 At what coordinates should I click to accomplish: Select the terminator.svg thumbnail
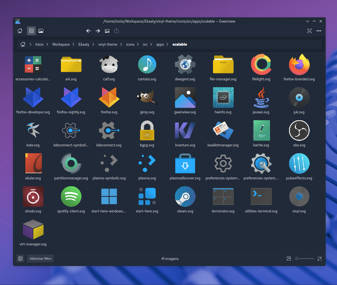223,196
